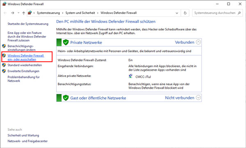
Task: Click the Private Netzwerke heading
Action: click(x=86, y=43)
